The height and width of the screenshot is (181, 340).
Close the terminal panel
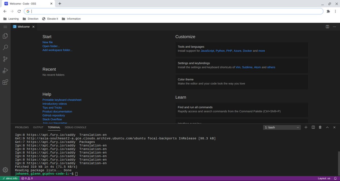335,127
